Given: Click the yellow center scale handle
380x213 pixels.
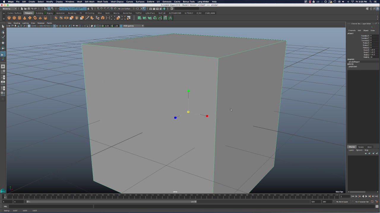Looking at the screenshot, I should click(188, 112).
